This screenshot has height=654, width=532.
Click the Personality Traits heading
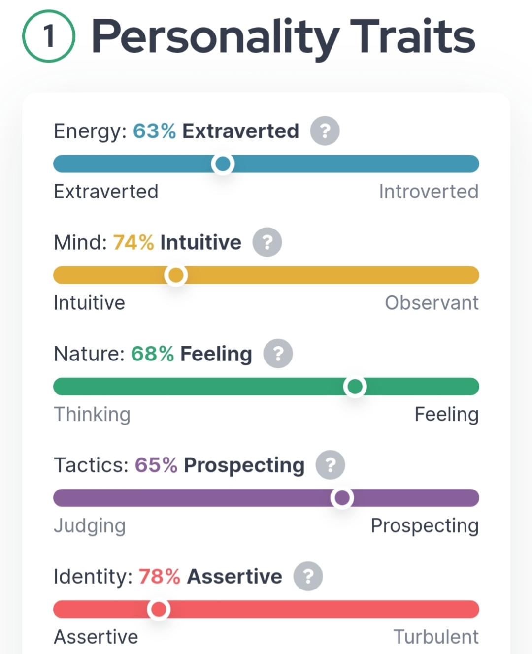[283, 36]
